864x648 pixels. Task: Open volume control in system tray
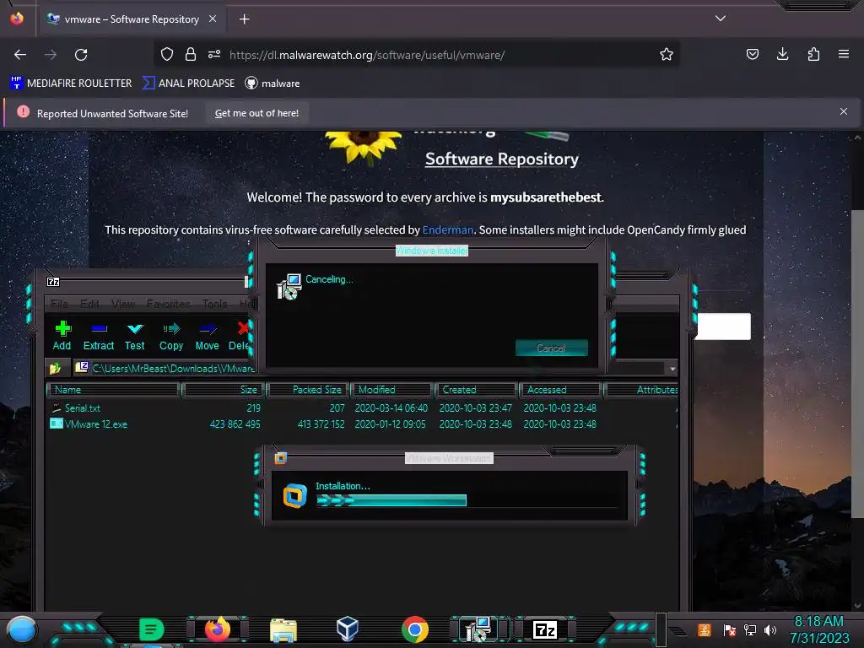[770, 629]
